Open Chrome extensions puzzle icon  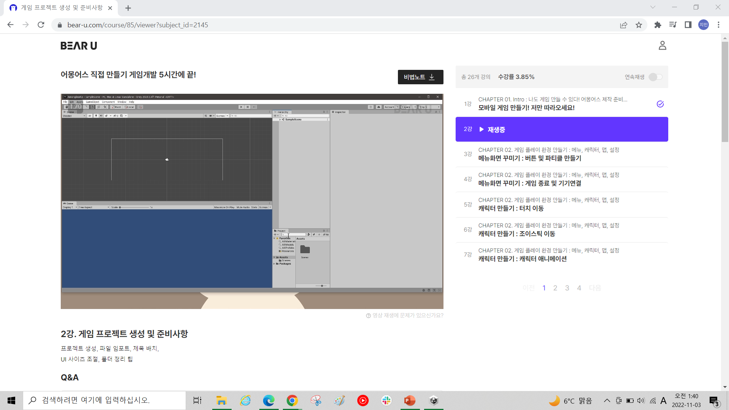click(658, 25)
